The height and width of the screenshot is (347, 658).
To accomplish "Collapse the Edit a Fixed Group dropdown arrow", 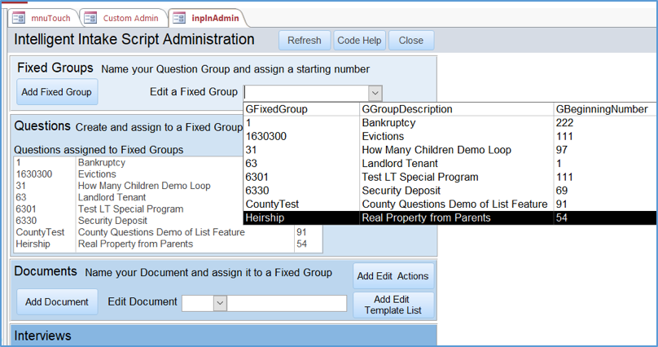I will [374, 93].
